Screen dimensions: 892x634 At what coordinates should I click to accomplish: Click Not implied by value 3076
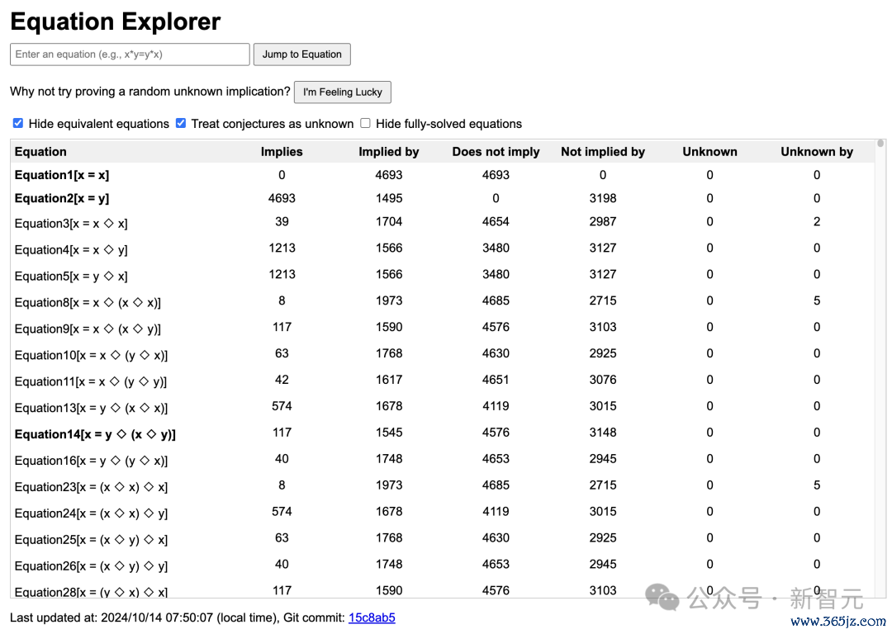click(603, 380)
